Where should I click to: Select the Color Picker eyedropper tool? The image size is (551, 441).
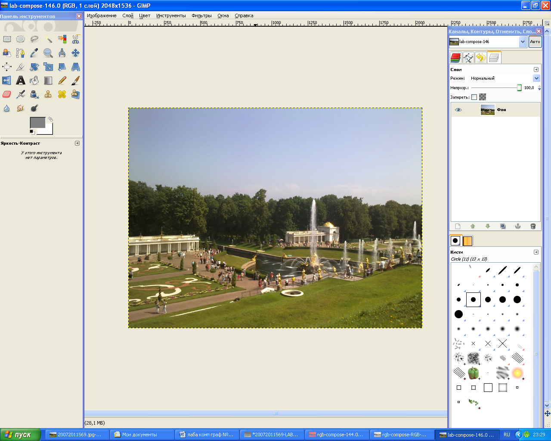point(34,53)
